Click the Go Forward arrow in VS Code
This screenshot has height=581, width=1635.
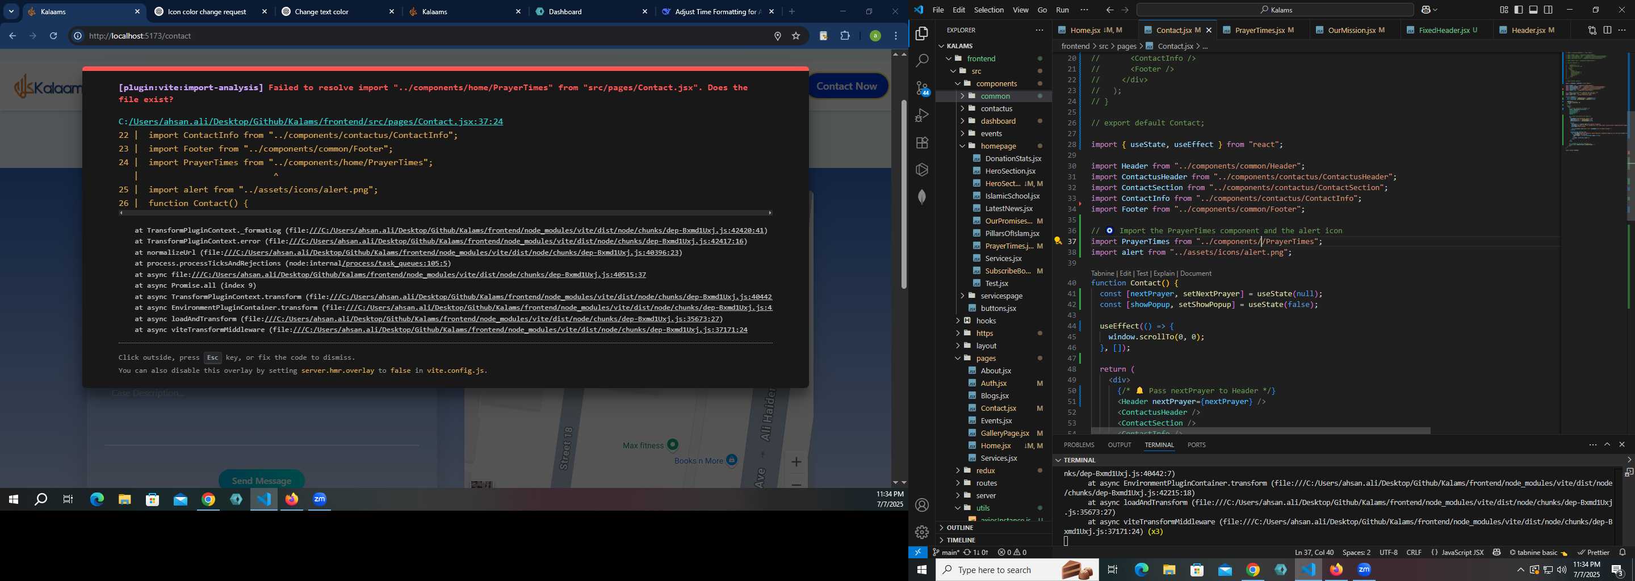[1125, 10]
